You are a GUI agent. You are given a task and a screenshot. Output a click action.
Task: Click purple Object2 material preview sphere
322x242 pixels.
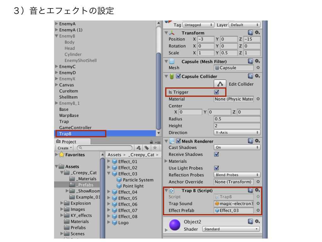point(175,225)
